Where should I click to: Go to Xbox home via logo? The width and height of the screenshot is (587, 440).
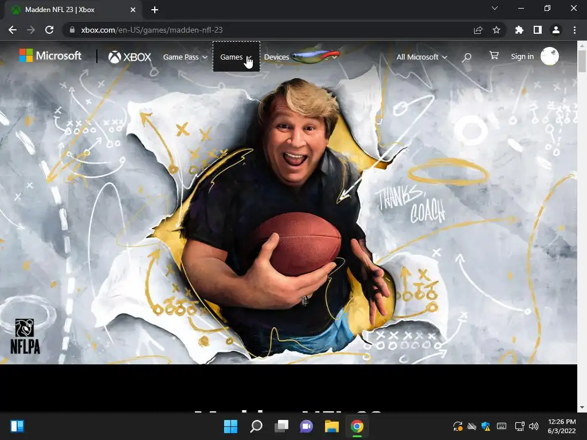130,57
